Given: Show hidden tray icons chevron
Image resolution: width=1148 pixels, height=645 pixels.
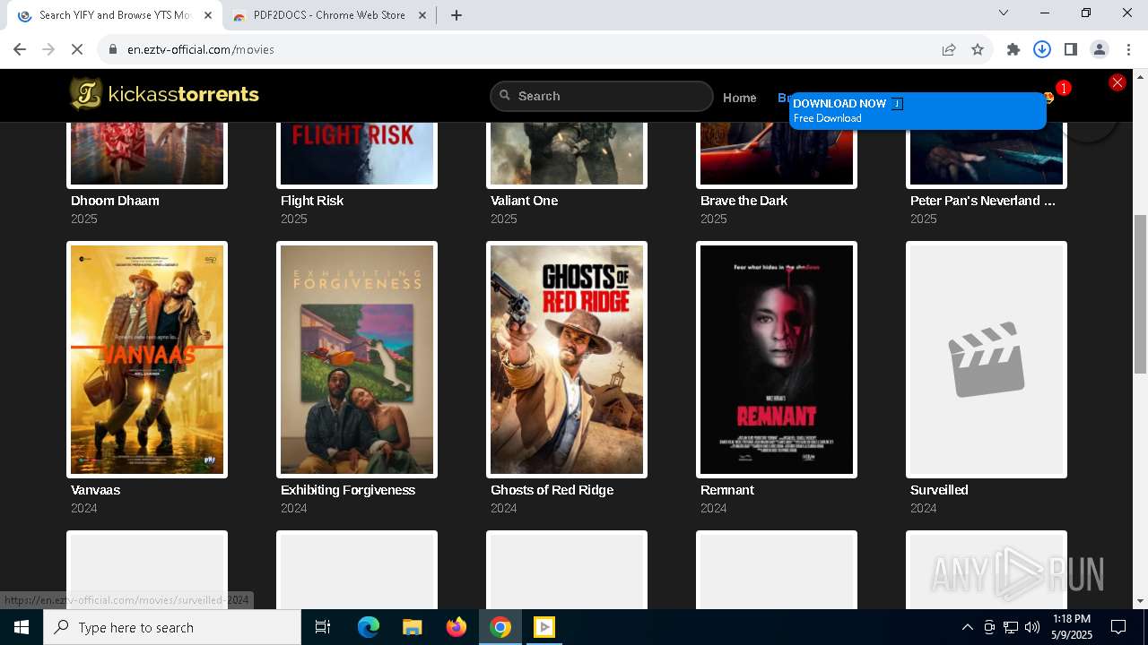Looking at the screenshot, I should click(x=967, y=627).
